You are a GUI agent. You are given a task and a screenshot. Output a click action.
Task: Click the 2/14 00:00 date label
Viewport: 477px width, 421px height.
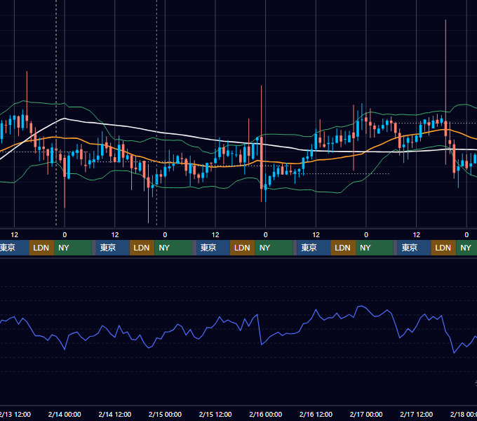coord(65,414)
